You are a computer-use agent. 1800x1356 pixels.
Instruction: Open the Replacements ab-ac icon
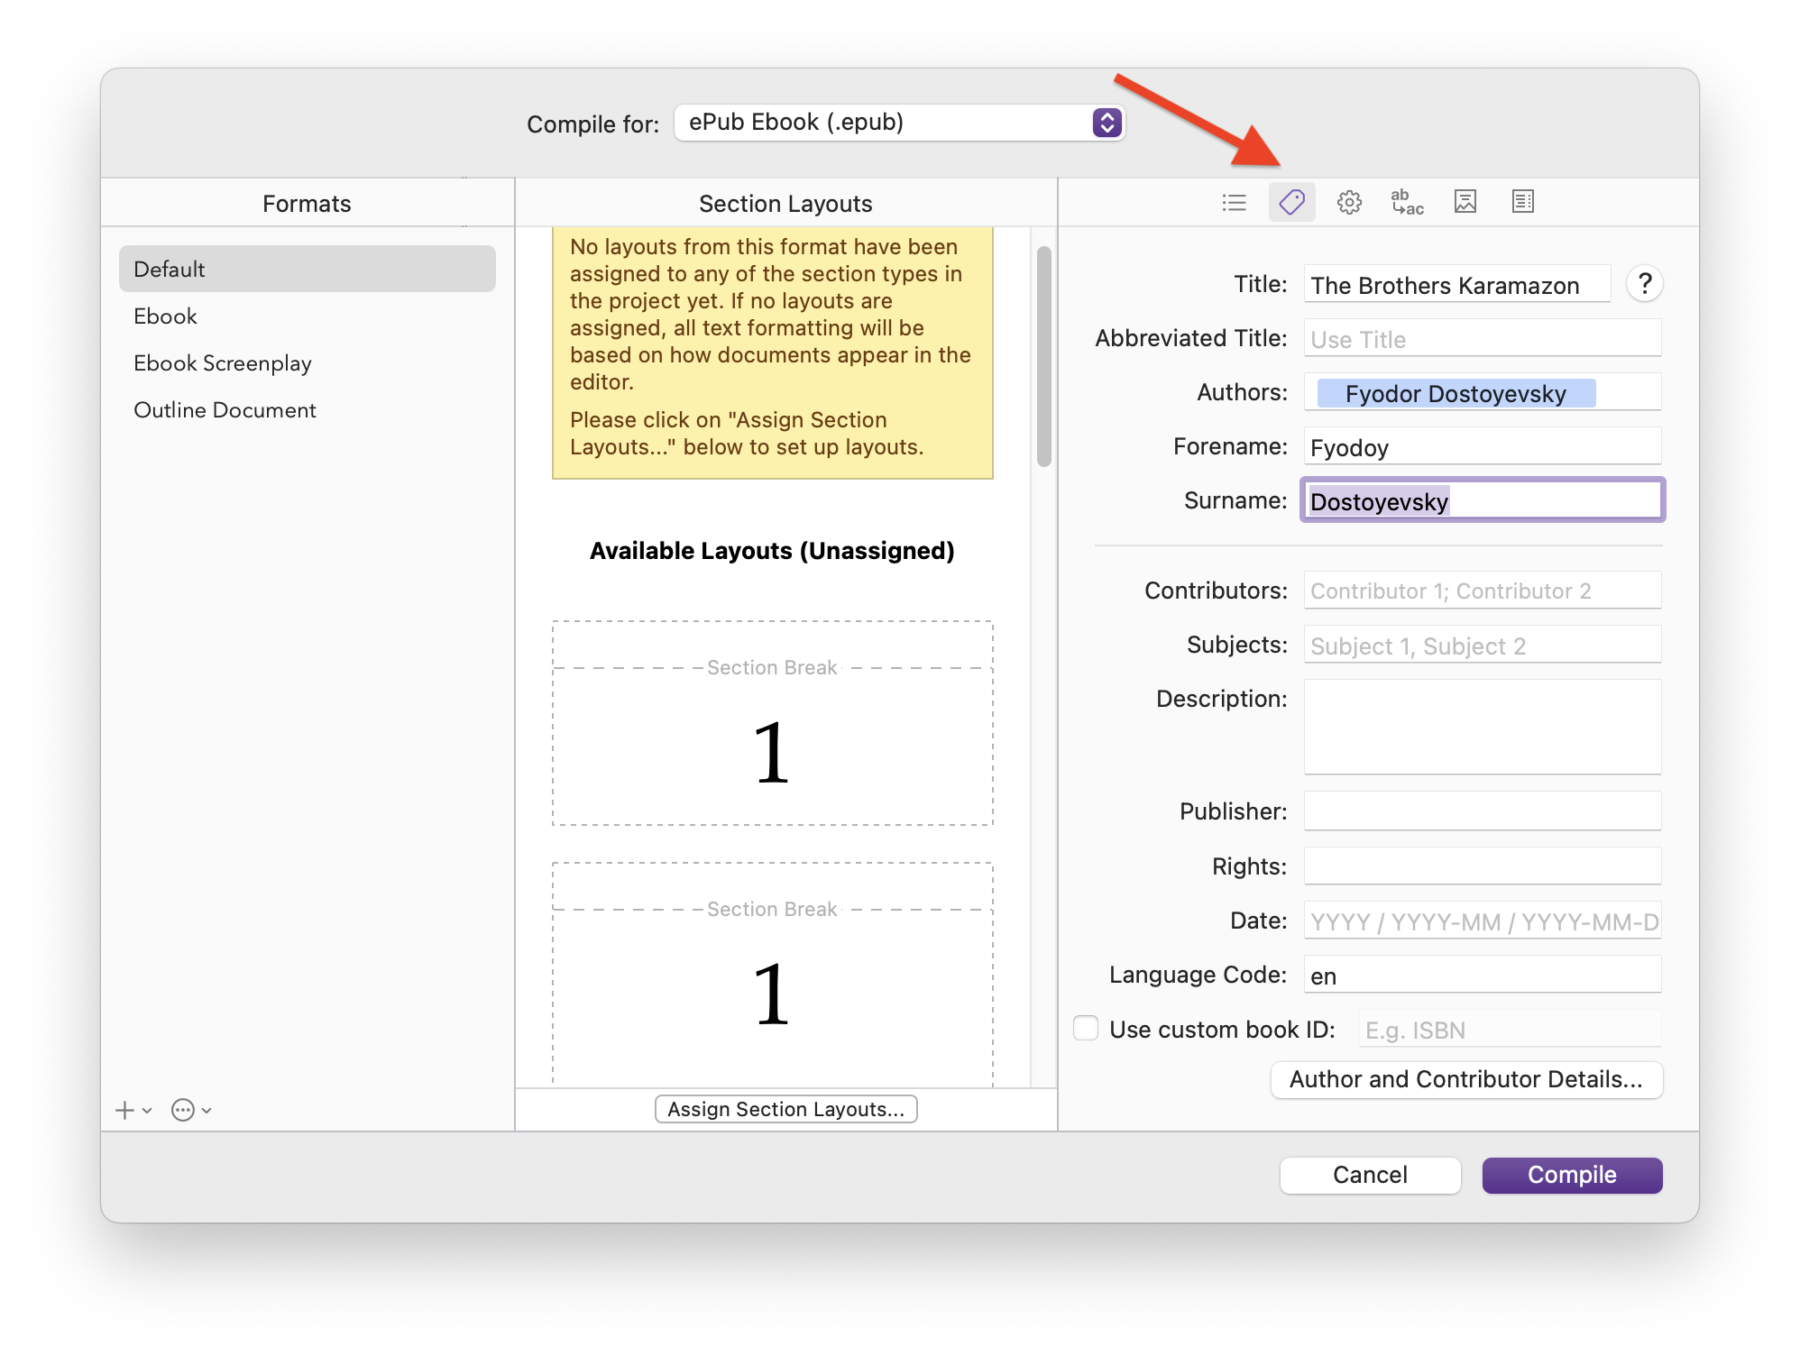pyautogui.click(x=1407, y=202)
